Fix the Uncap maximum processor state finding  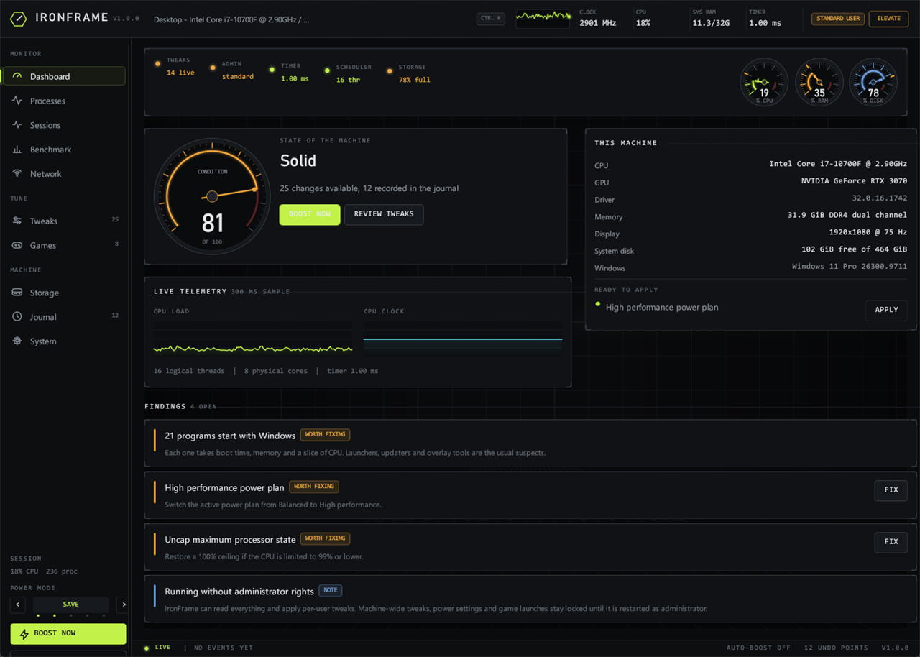click(891, 542)
